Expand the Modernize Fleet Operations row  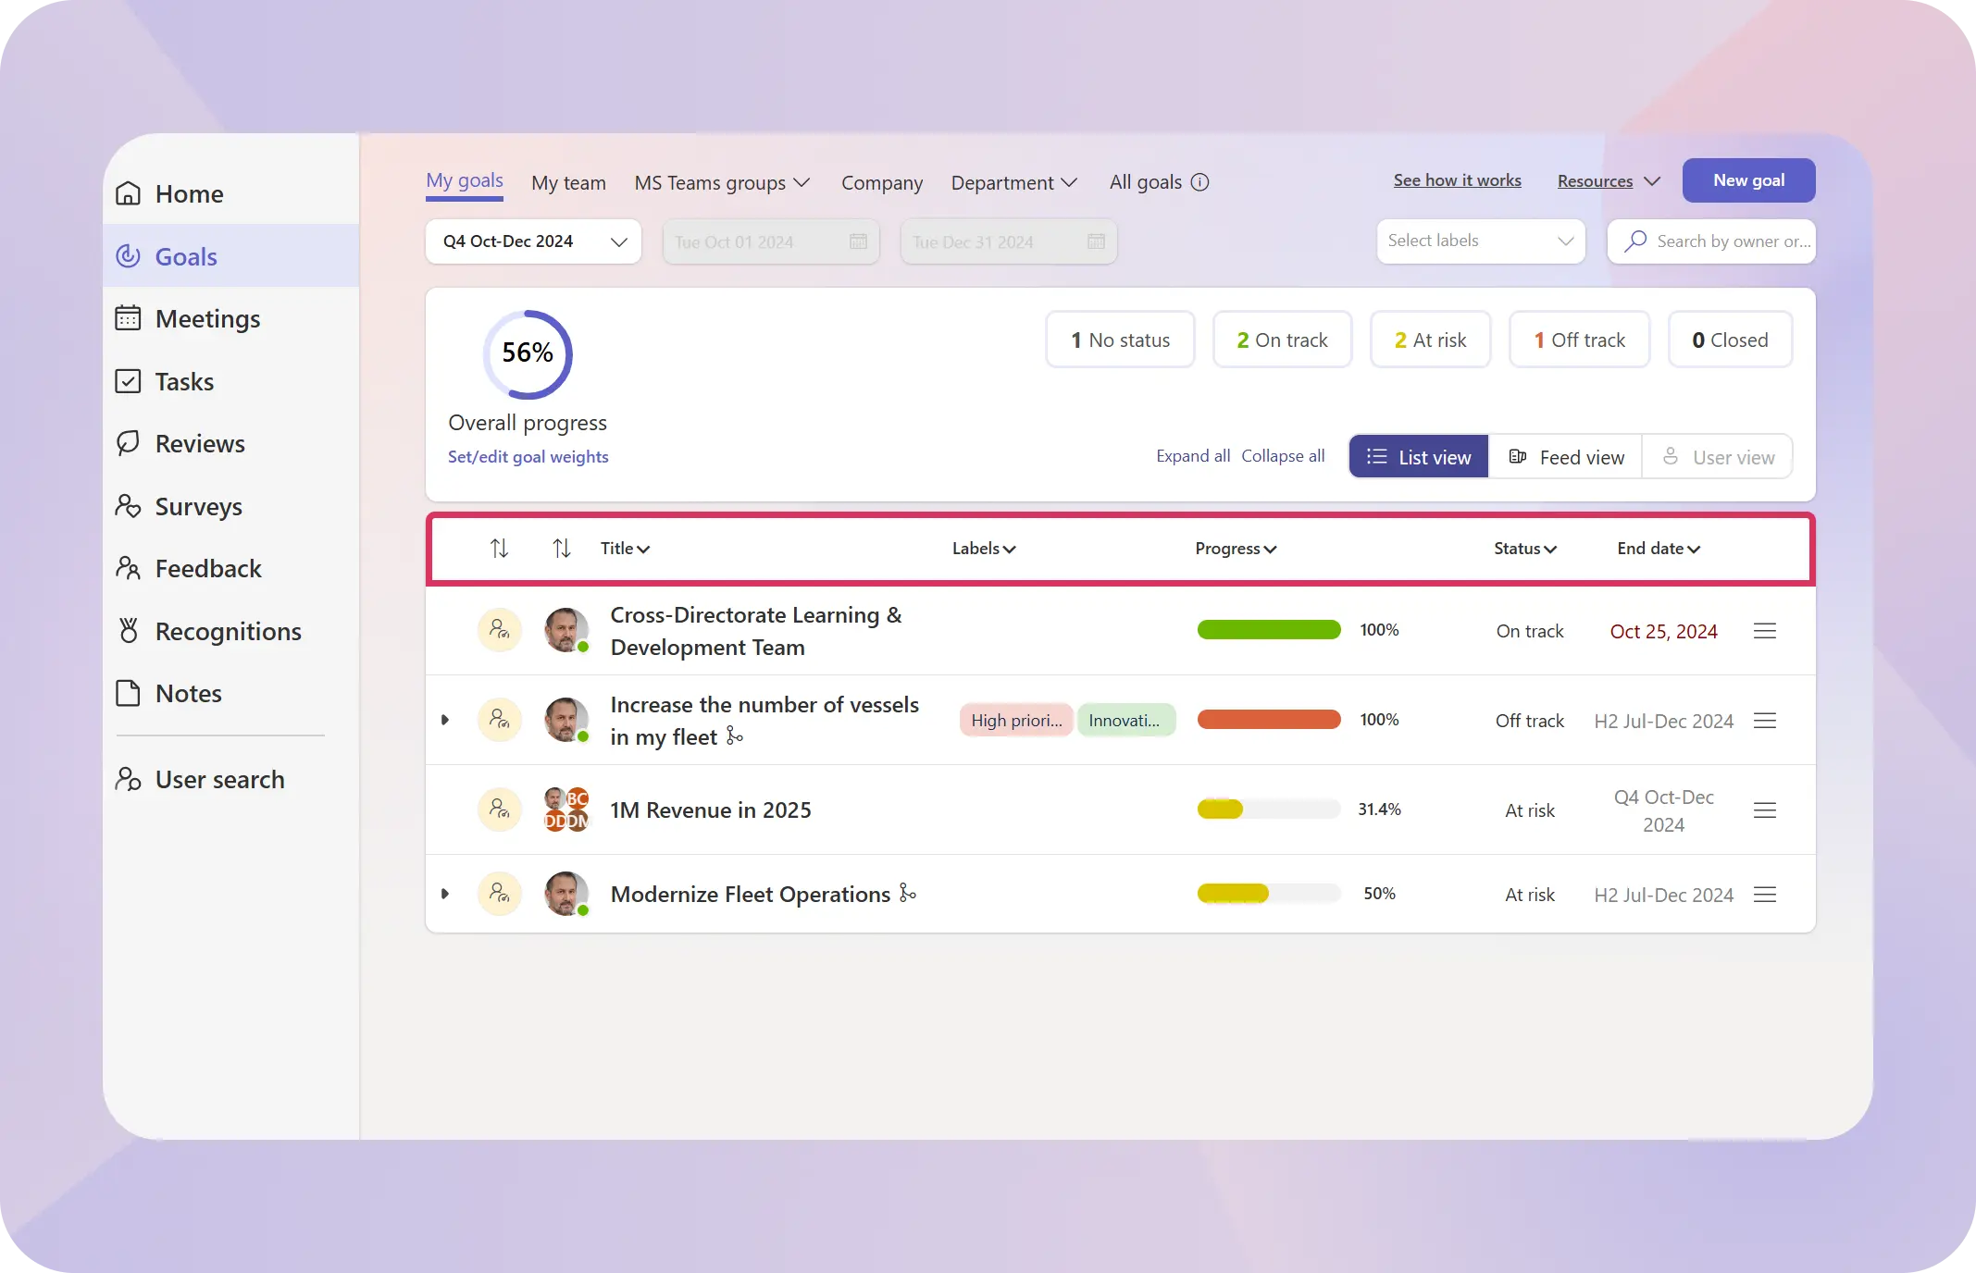pyautogui.click(x=445, y=894)
